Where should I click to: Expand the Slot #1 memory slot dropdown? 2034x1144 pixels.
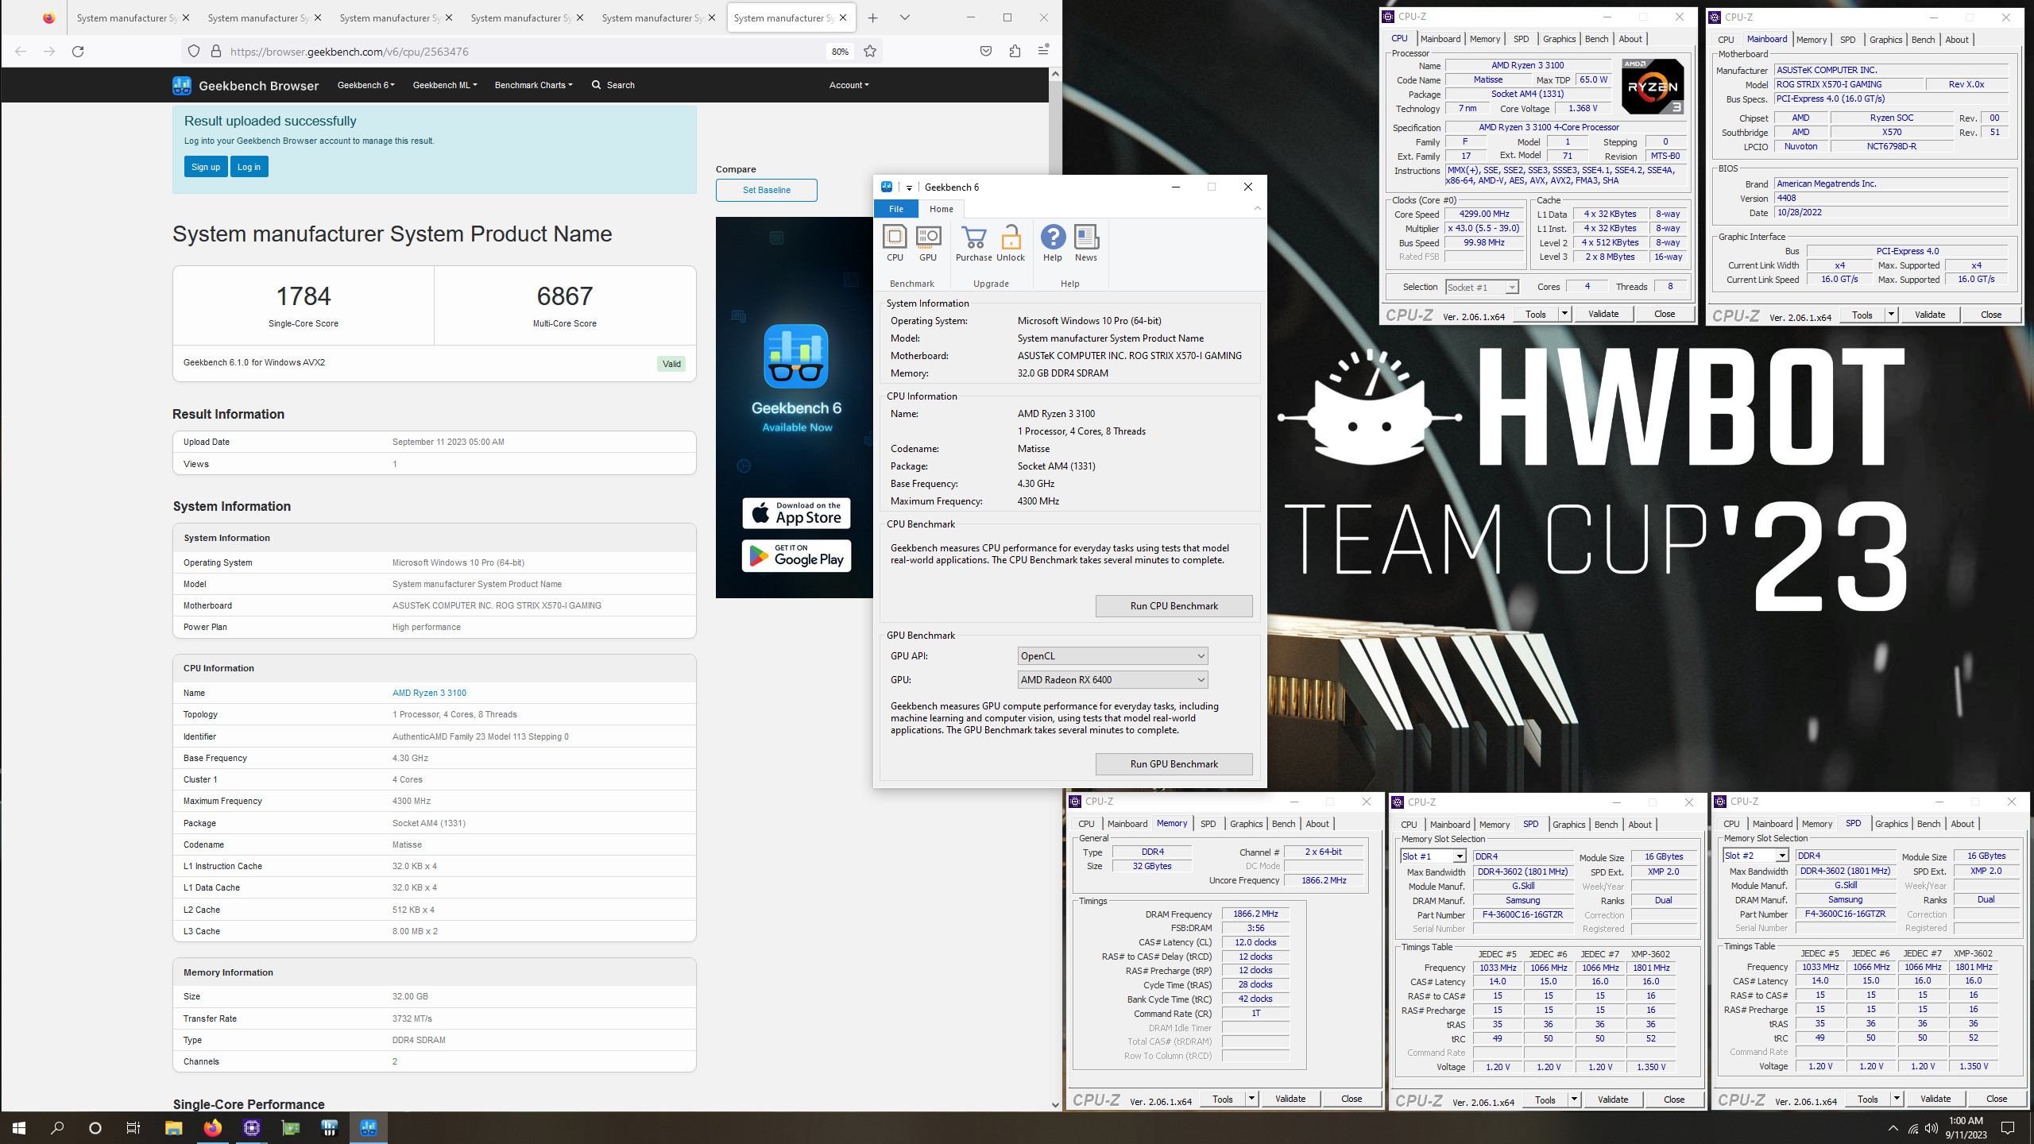[1459, 856]
